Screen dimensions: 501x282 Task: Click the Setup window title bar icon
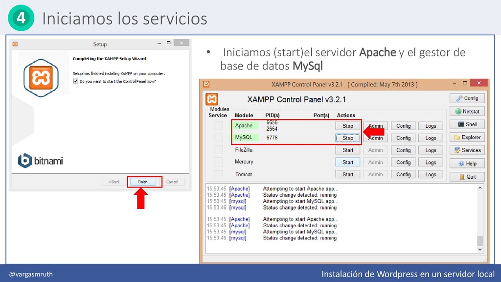pos(15,44)
